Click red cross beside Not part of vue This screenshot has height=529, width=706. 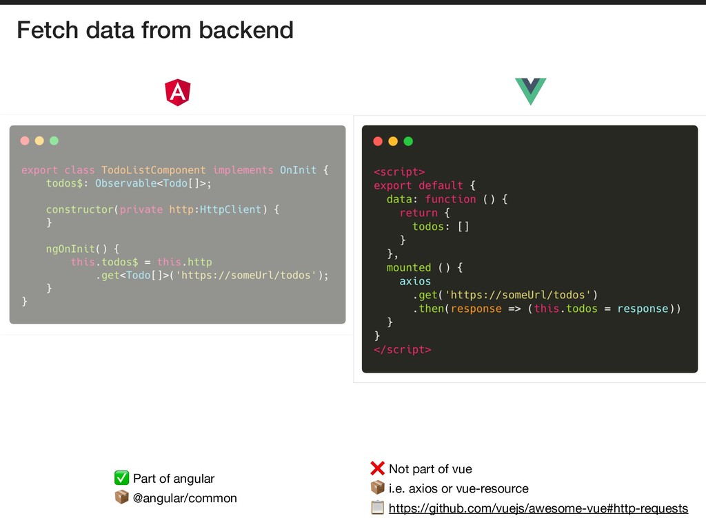[377, 468]
